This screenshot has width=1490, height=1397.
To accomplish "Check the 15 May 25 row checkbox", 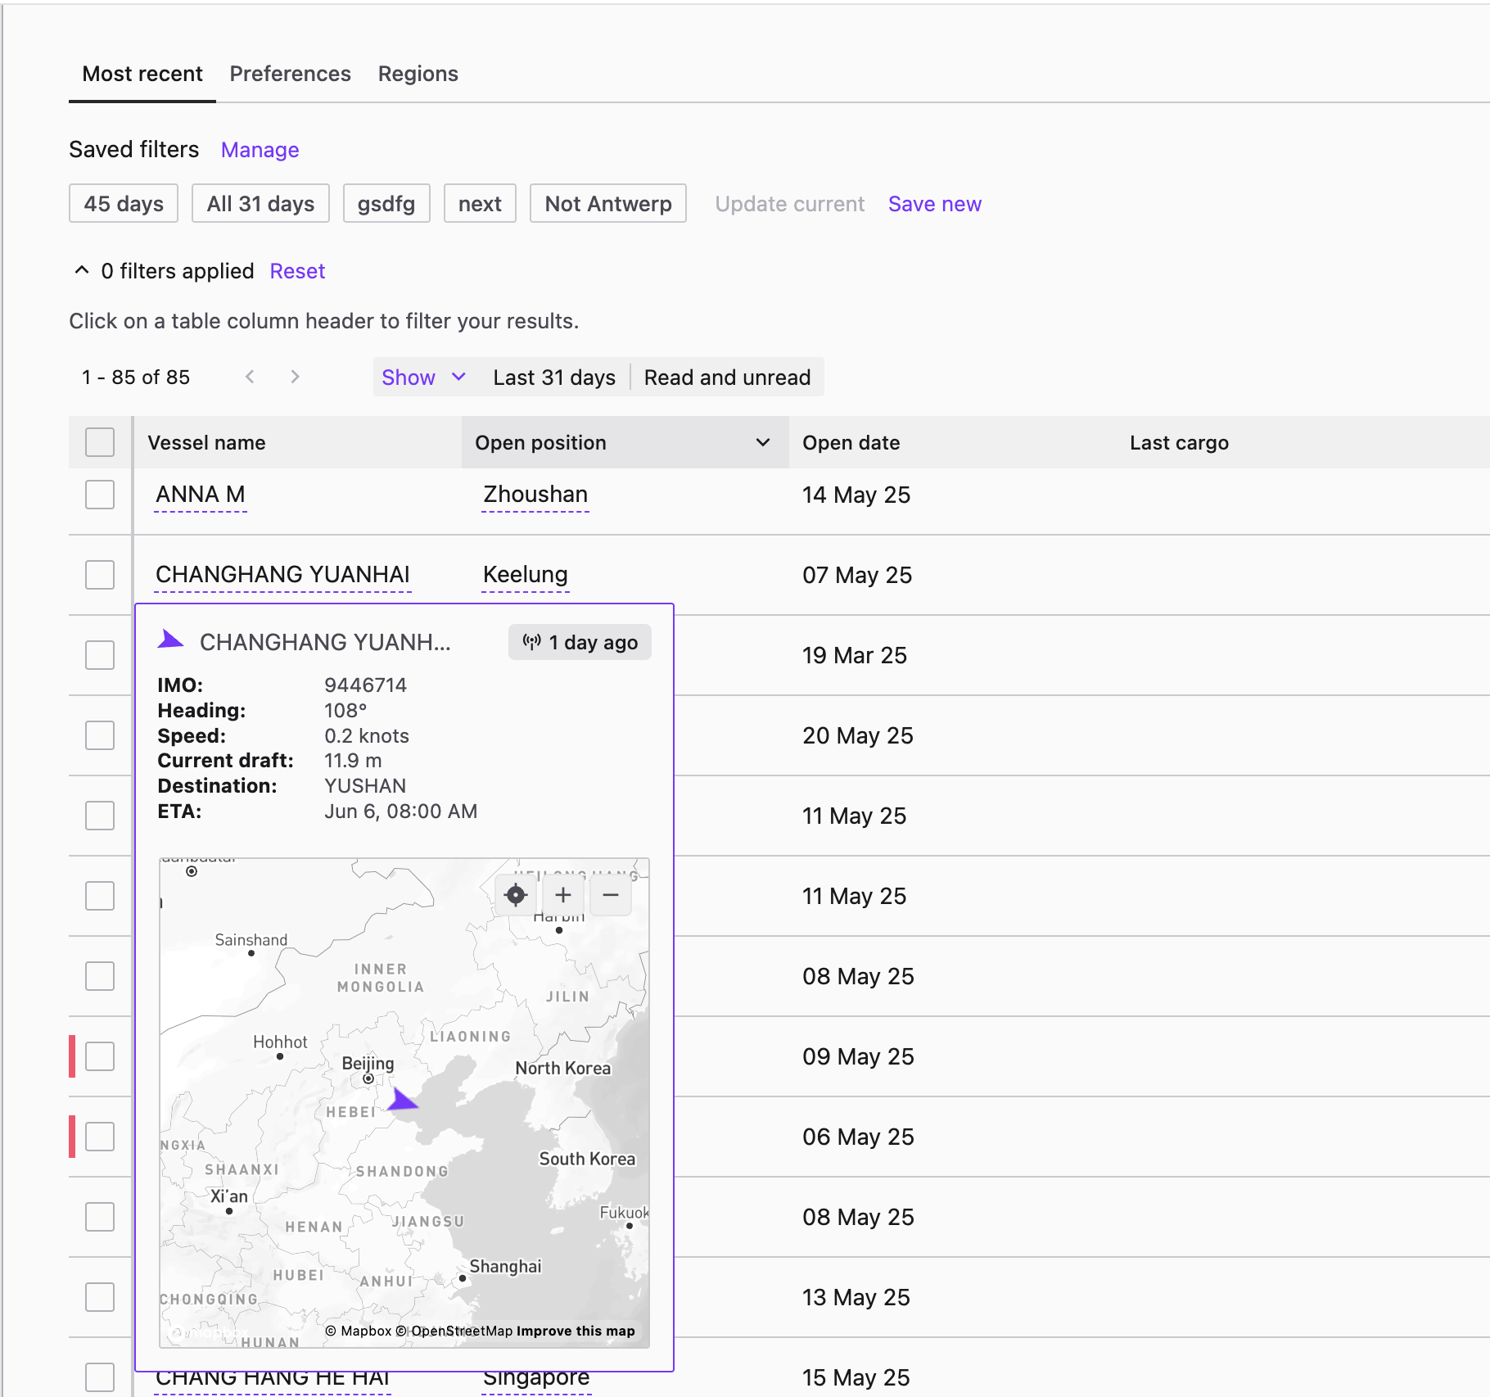I will tap(100, 1377).
